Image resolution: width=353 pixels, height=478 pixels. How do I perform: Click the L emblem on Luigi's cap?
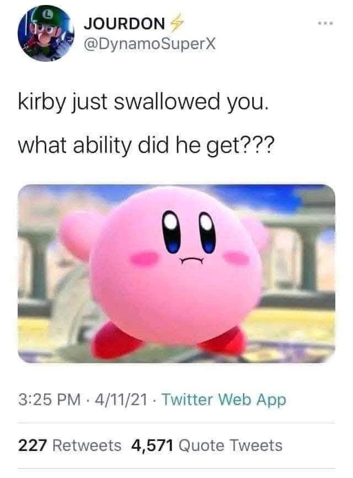click(47, 14)
